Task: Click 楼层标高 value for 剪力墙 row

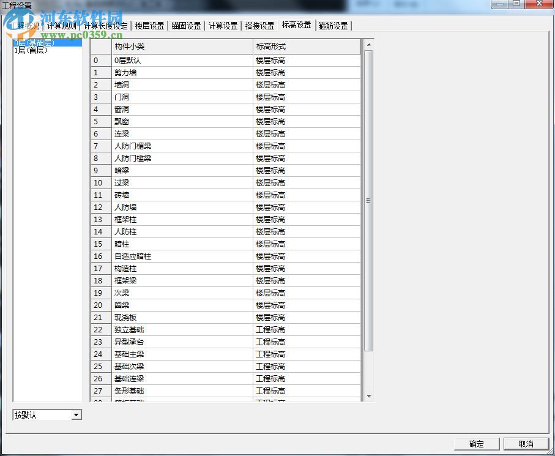Action: pyautogui.click(x=307, y=73)
